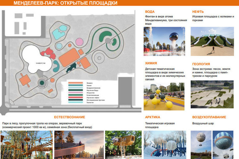Click the dark green Изучение Воды legend swatch
Screen dimensions: 239x159
pyautogui.click(x=75, y=90)
